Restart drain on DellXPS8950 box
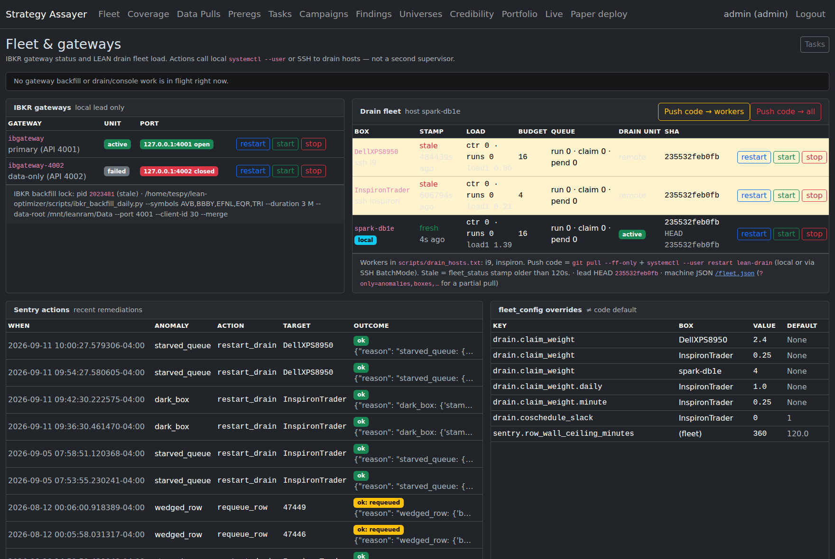The width and height of the screenshot is (835, 559). tap(754, 157)
